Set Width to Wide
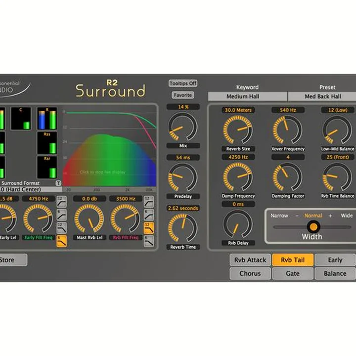This screenshot has width=356, height=356. (347, 216)
